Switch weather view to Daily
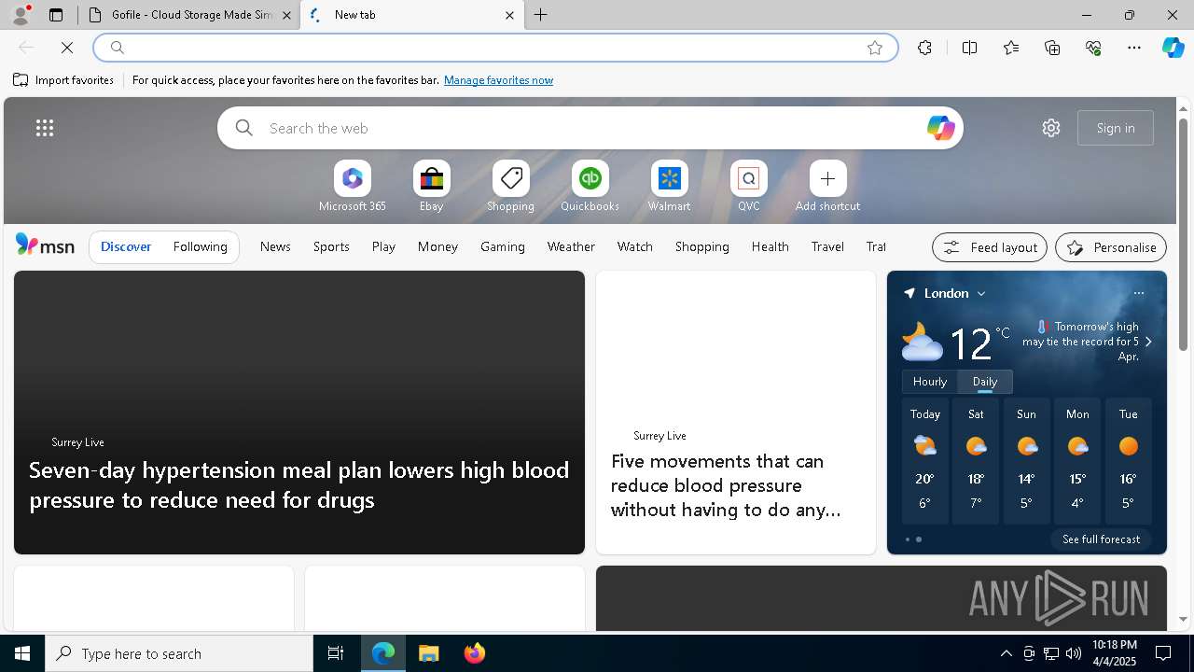The height and width of the screenshot is (672, 1194). (985, 382)
